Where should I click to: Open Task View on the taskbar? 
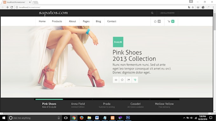pyautogui.click(x=66, y=118)
